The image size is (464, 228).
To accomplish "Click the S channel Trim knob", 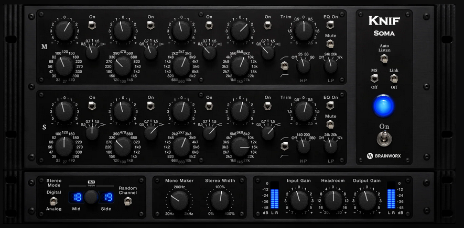I will click(304, 111).
